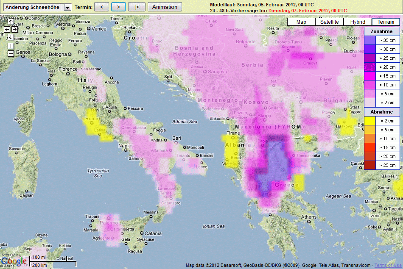
Task: Pan the map left with the arrow
Action: [x=7, y=29]
